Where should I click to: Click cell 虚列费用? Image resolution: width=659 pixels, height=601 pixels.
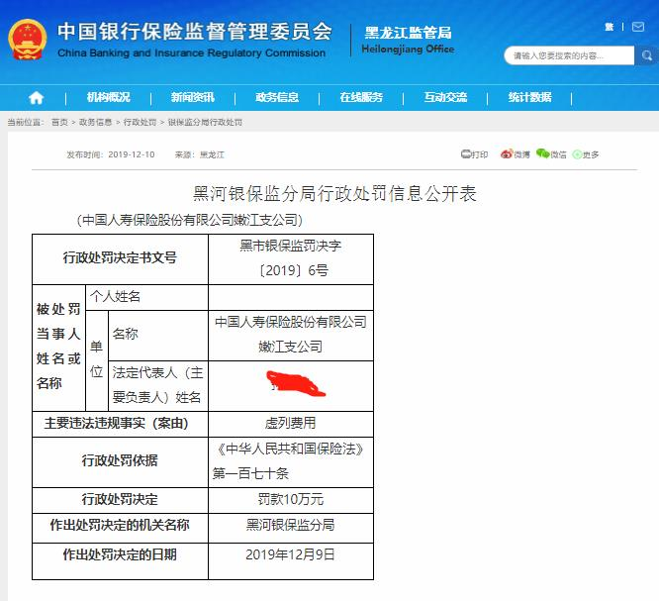coord(291,424)
